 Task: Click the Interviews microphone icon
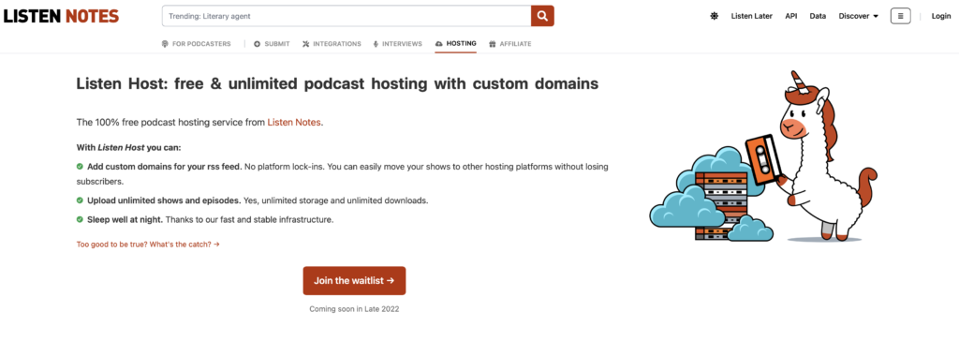pos(376,44)
